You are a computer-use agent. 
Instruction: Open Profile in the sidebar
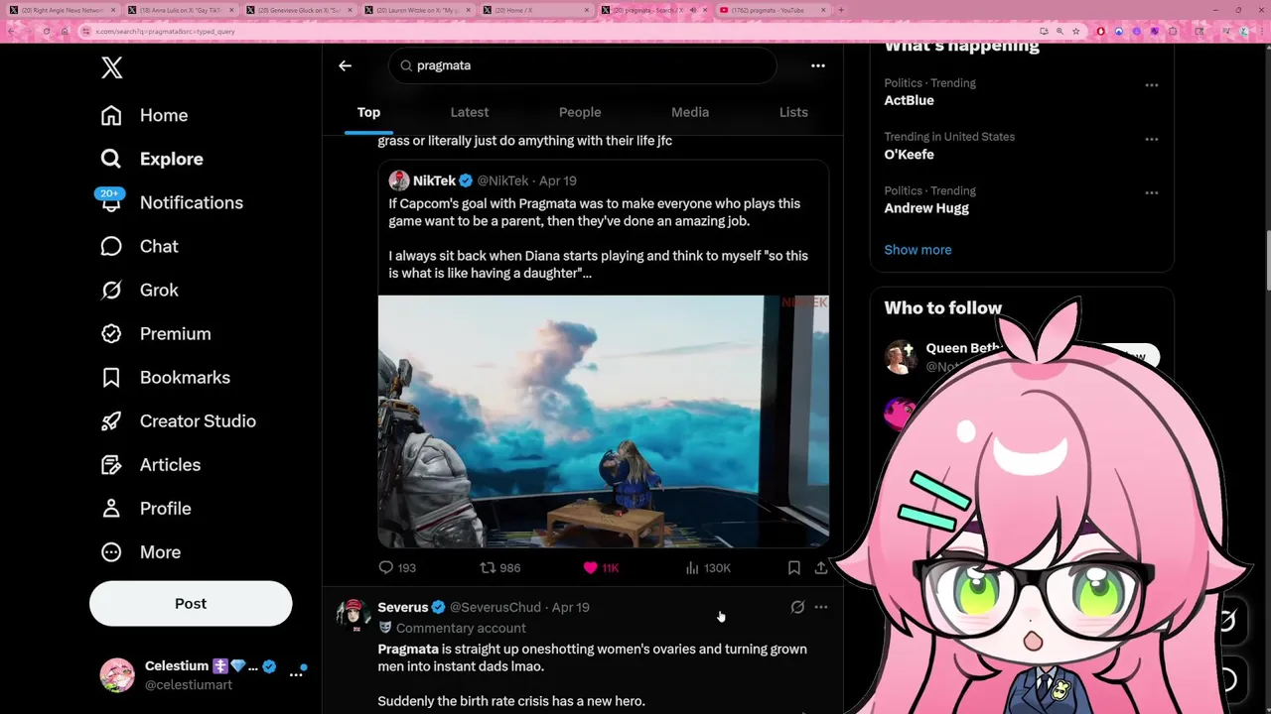coord(145,508)
